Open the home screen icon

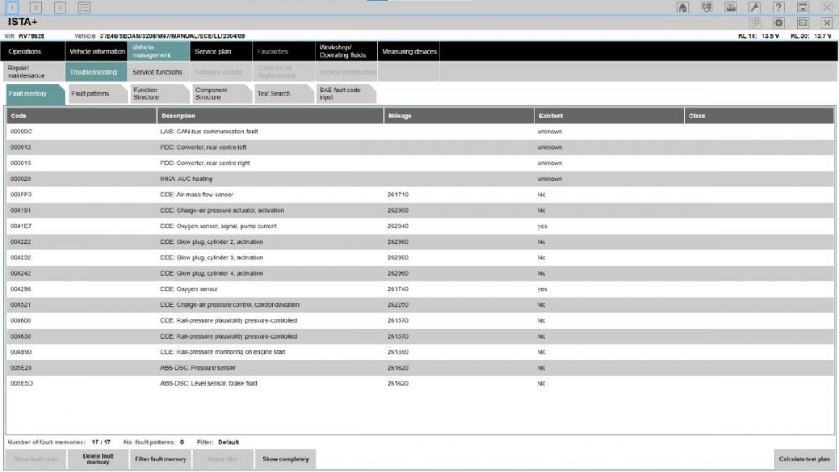682,8
